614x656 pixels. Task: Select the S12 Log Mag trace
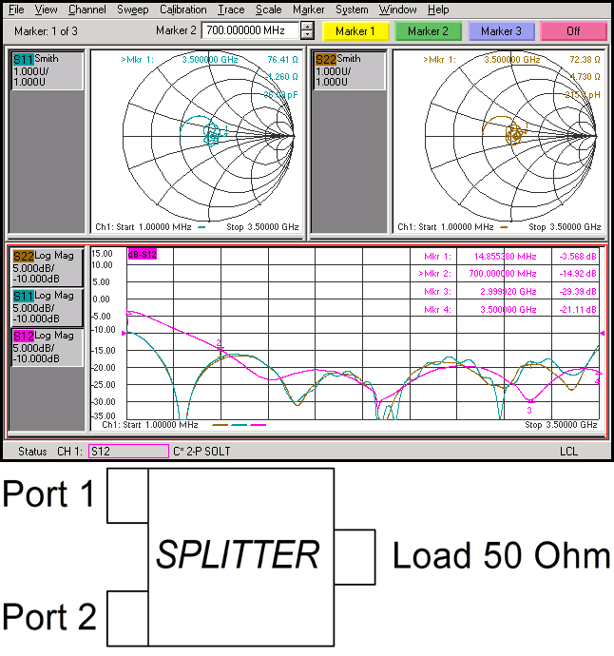47,348
